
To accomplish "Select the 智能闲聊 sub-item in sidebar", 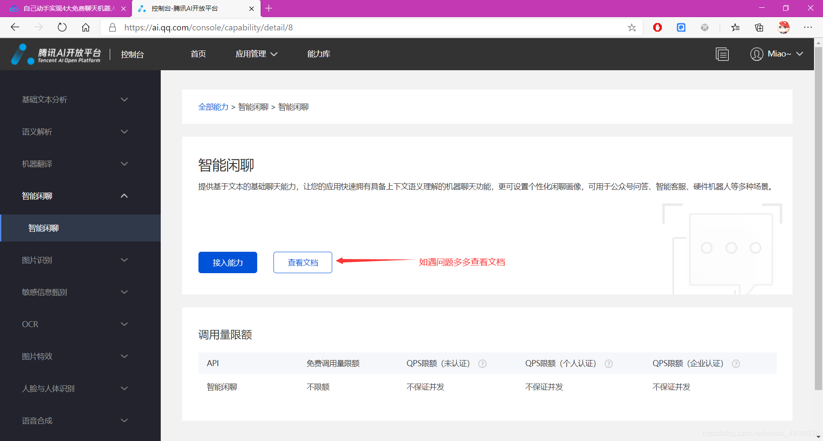I will [x=81, y=228].
